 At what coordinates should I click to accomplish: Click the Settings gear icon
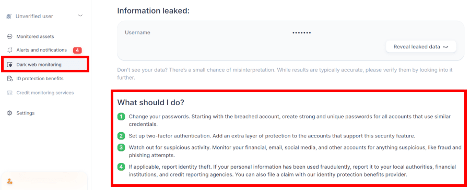pos(9,113)
